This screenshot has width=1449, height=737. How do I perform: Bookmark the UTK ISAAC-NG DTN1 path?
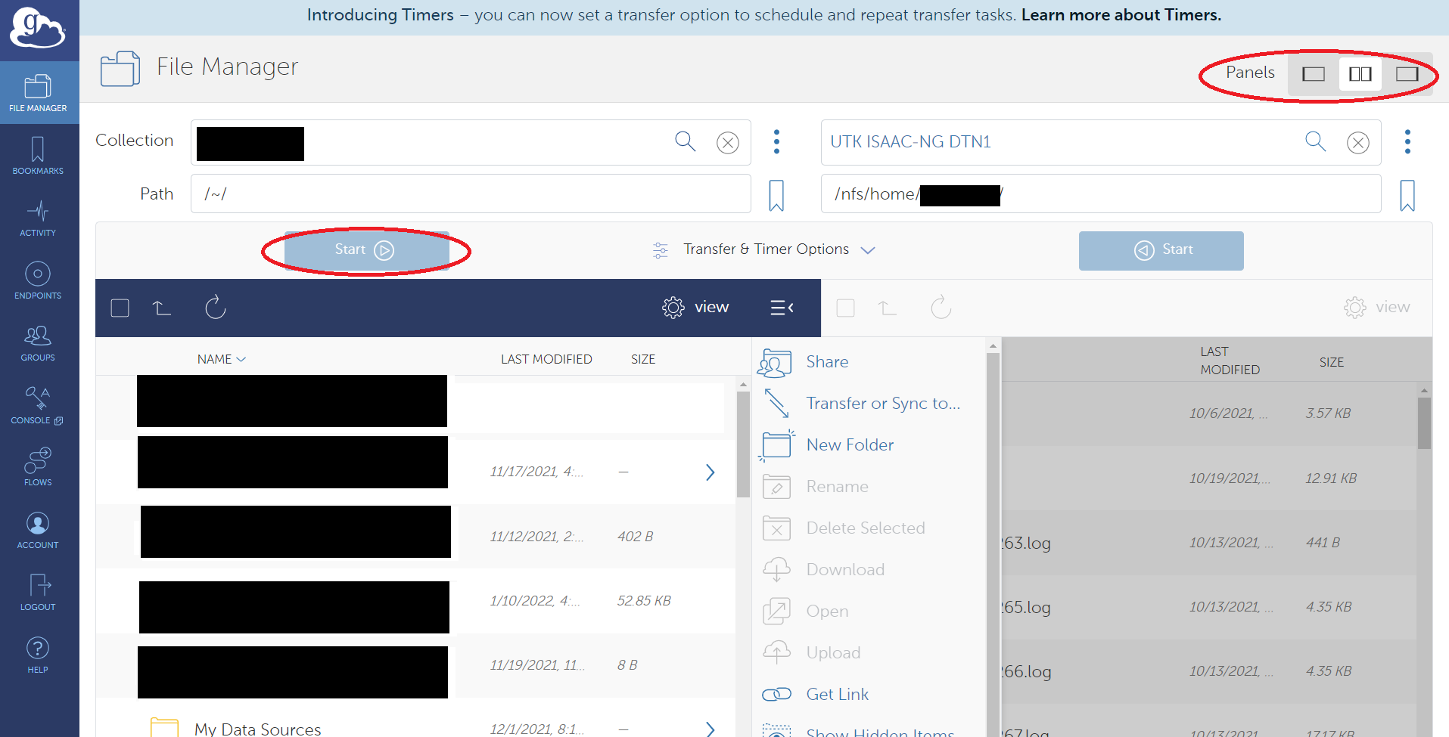tap(1407, 195)
